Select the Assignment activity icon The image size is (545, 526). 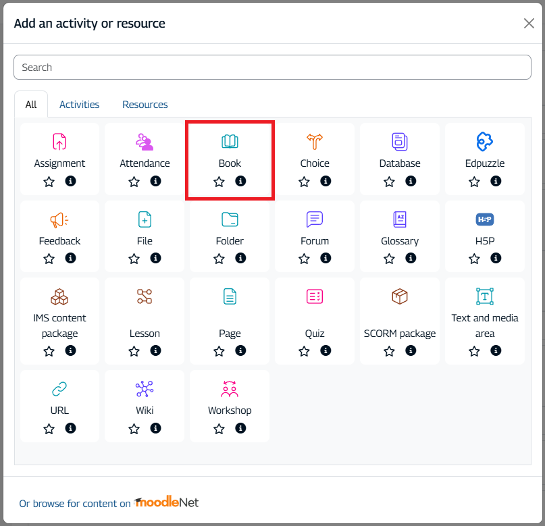[x=59, y=142]
